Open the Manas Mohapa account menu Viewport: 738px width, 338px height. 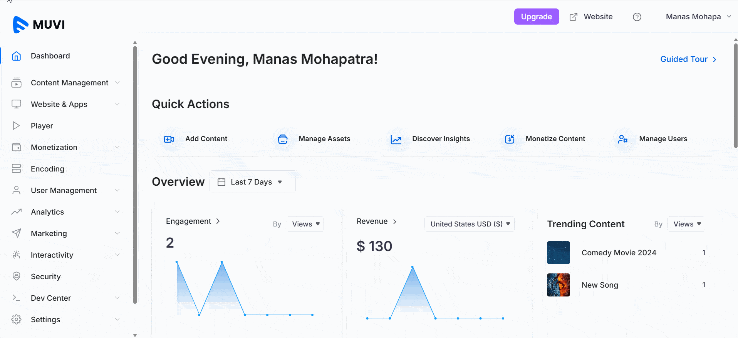pyautogui.click(x=698, y=17)
